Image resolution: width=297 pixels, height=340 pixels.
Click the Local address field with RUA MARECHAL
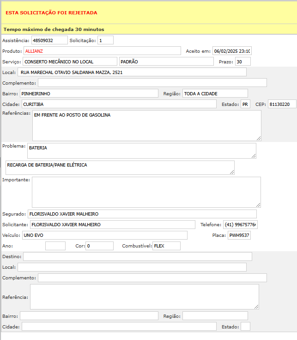(x=132, y=72)
